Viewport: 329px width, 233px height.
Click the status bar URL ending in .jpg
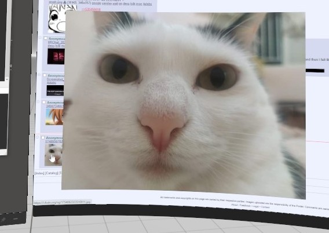[x=63, y=202]
